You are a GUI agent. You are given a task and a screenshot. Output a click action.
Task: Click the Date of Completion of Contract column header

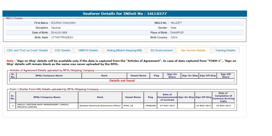[223, 97]
